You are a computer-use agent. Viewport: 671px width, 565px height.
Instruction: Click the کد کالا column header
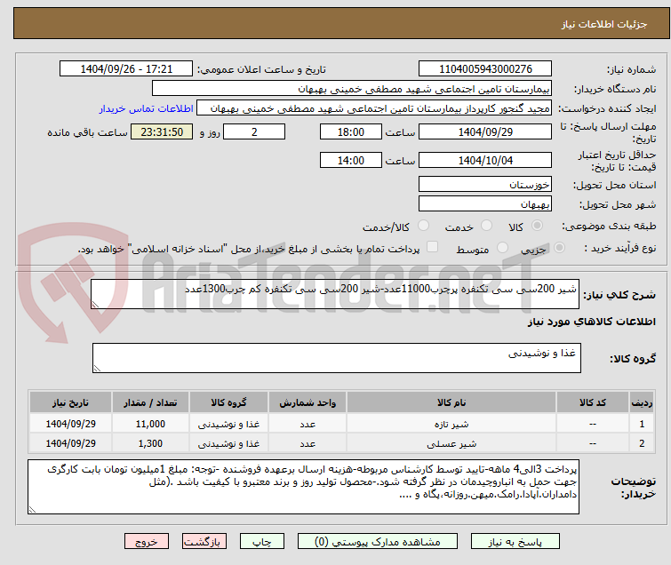pos(593,402)
